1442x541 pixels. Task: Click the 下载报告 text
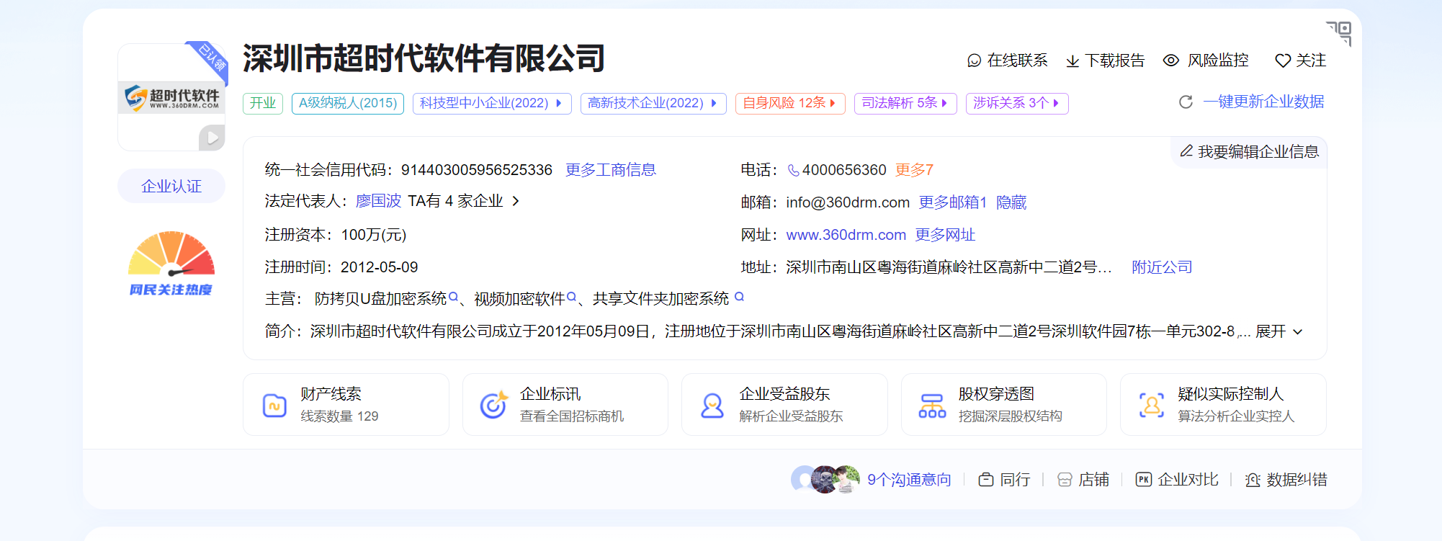1114,61
